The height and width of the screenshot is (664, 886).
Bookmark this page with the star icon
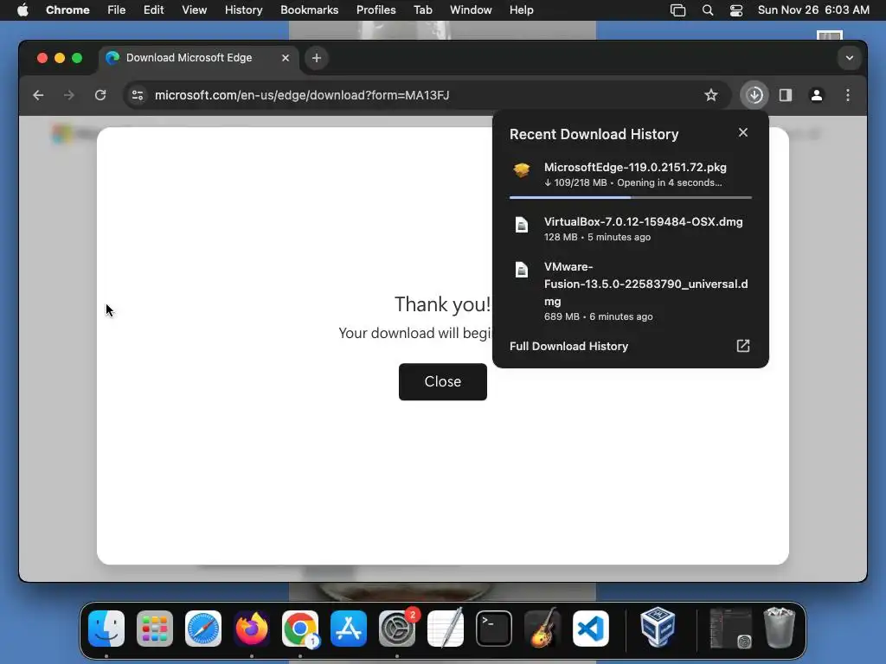coord(711,95)
